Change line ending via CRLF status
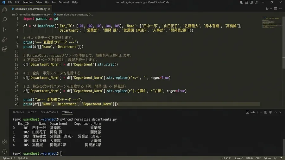 258,158
